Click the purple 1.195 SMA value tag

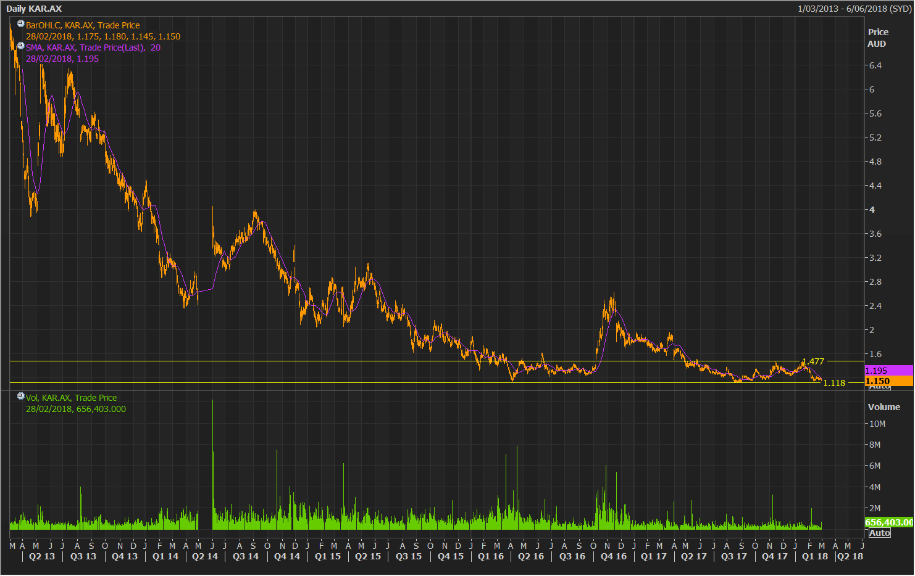[x=888, y=371]
